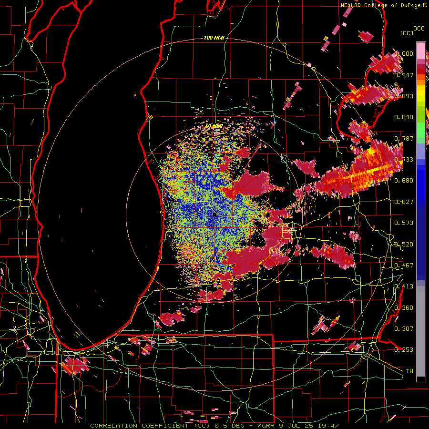429x429 pixels.
Task: Pick the gray segment of the color bar
Action: [421, 331]
